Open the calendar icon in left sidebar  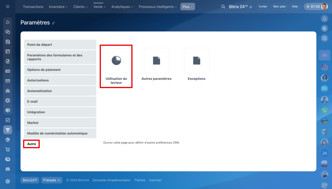(x=8, y=51)
